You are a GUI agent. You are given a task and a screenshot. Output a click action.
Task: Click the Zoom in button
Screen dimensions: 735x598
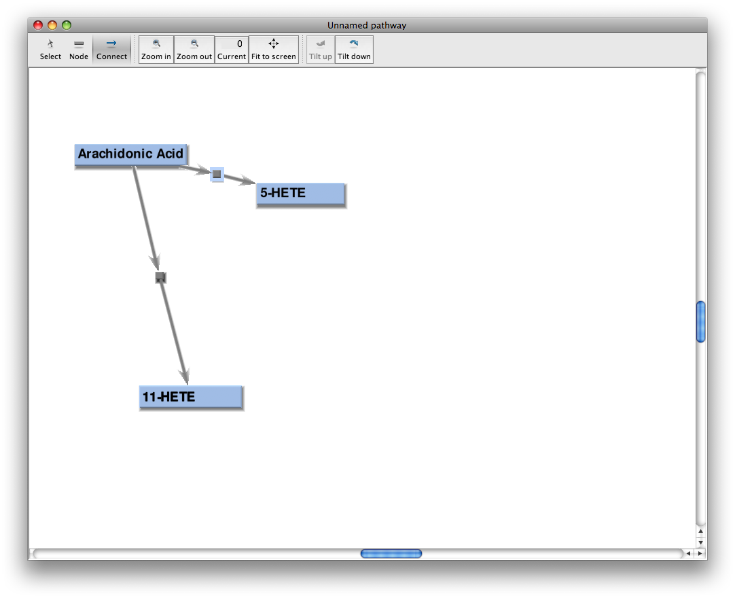(x=156, y=50)
